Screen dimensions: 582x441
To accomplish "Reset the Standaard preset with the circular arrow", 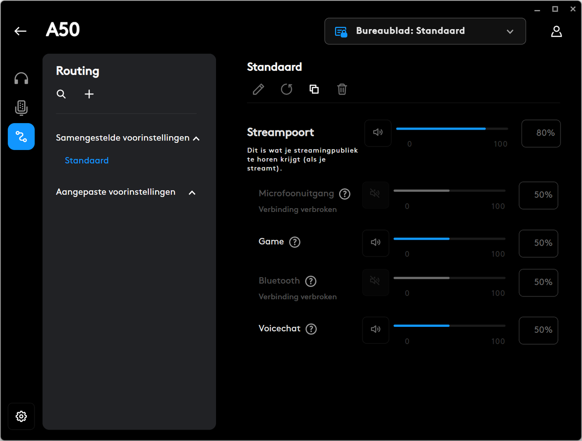I will click(286, 89).
